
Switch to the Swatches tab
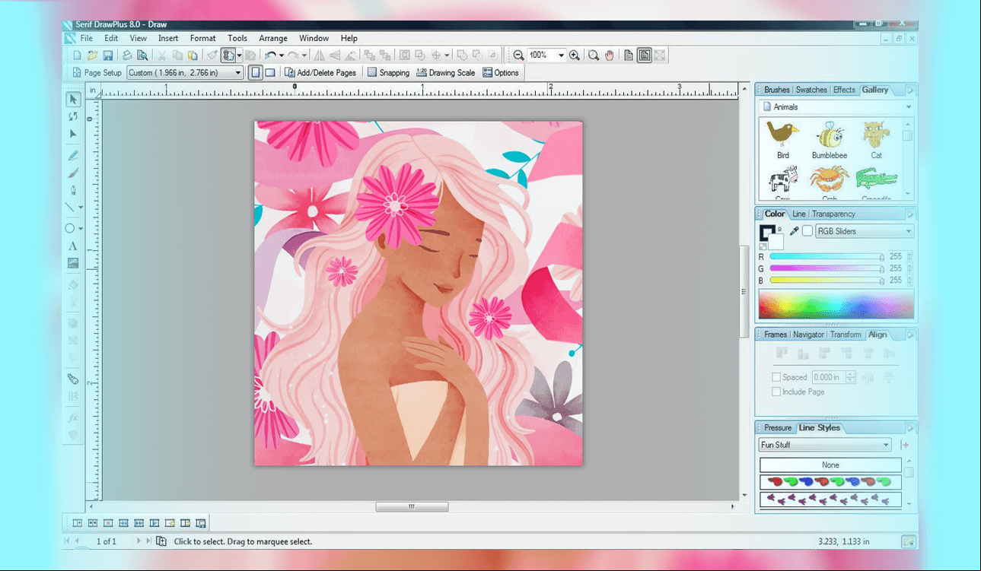click(811, 90)
